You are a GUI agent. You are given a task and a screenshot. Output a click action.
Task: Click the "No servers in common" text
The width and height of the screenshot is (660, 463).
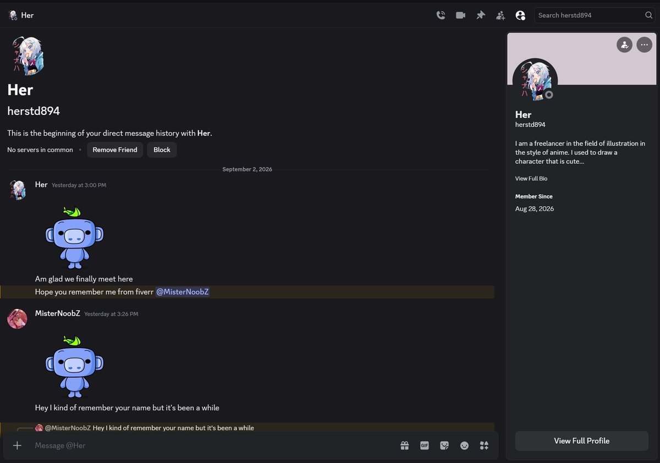pos(40,150)
